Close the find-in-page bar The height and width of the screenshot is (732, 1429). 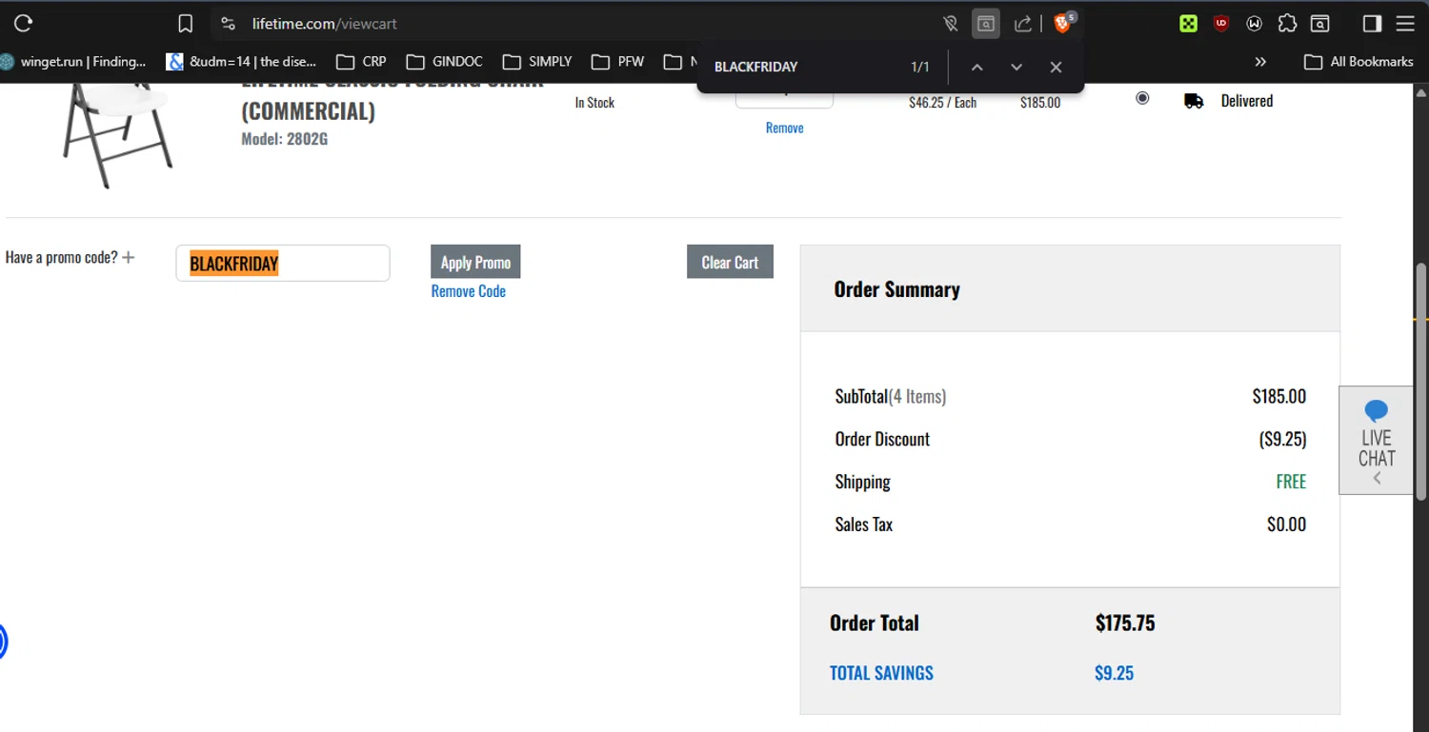tap(1056, 67)
